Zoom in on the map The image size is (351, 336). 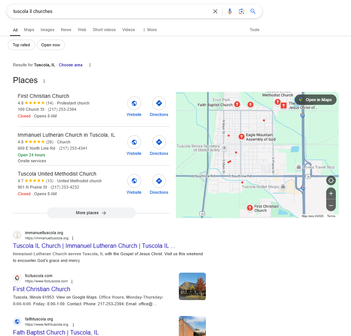(x=331, y=193)
